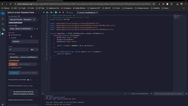188x106 pixels.
Task: Collapse the side panel with header arrow
Action: click(x=38, y=12)
